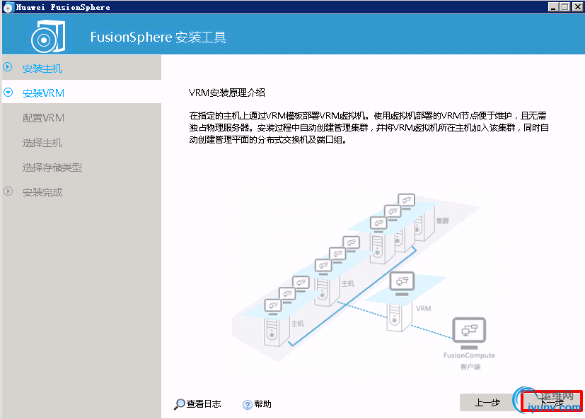Screen dimensions: 585x419
Task: Select the 安装VRM step
Action: (43, 93)
